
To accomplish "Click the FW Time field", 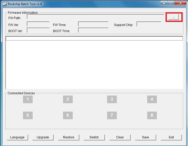I will tap(93, 24).
